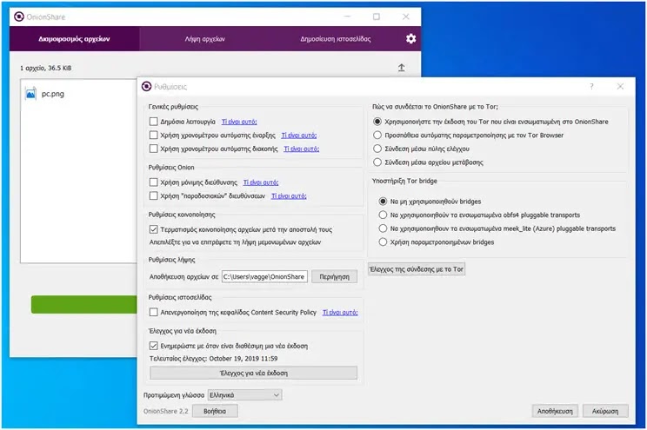Click the help question mark in Ρυθμίσεις dialog

(x=591, y=86)
